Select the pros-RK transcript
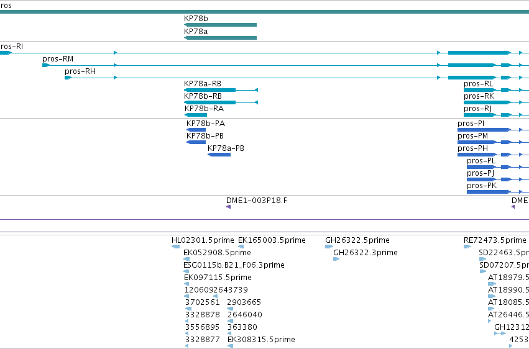Image resolution: width=529 pixels, height=349 pixels. tap(496, 102)
